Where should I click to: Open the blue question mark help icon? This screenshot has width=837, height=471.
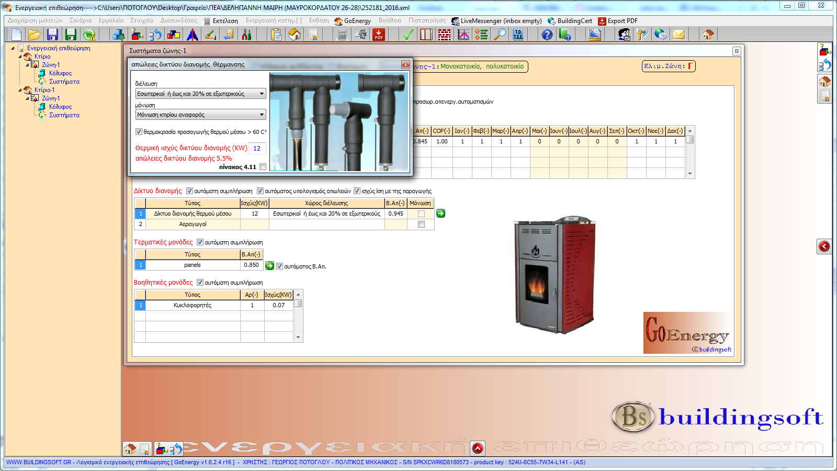(x=547, y=35)
